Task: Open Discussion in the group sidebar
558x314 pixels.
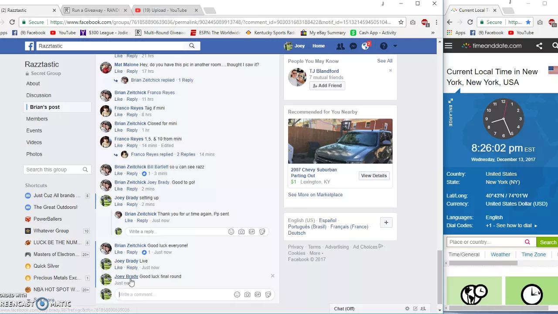Action: tap(39, 95)
